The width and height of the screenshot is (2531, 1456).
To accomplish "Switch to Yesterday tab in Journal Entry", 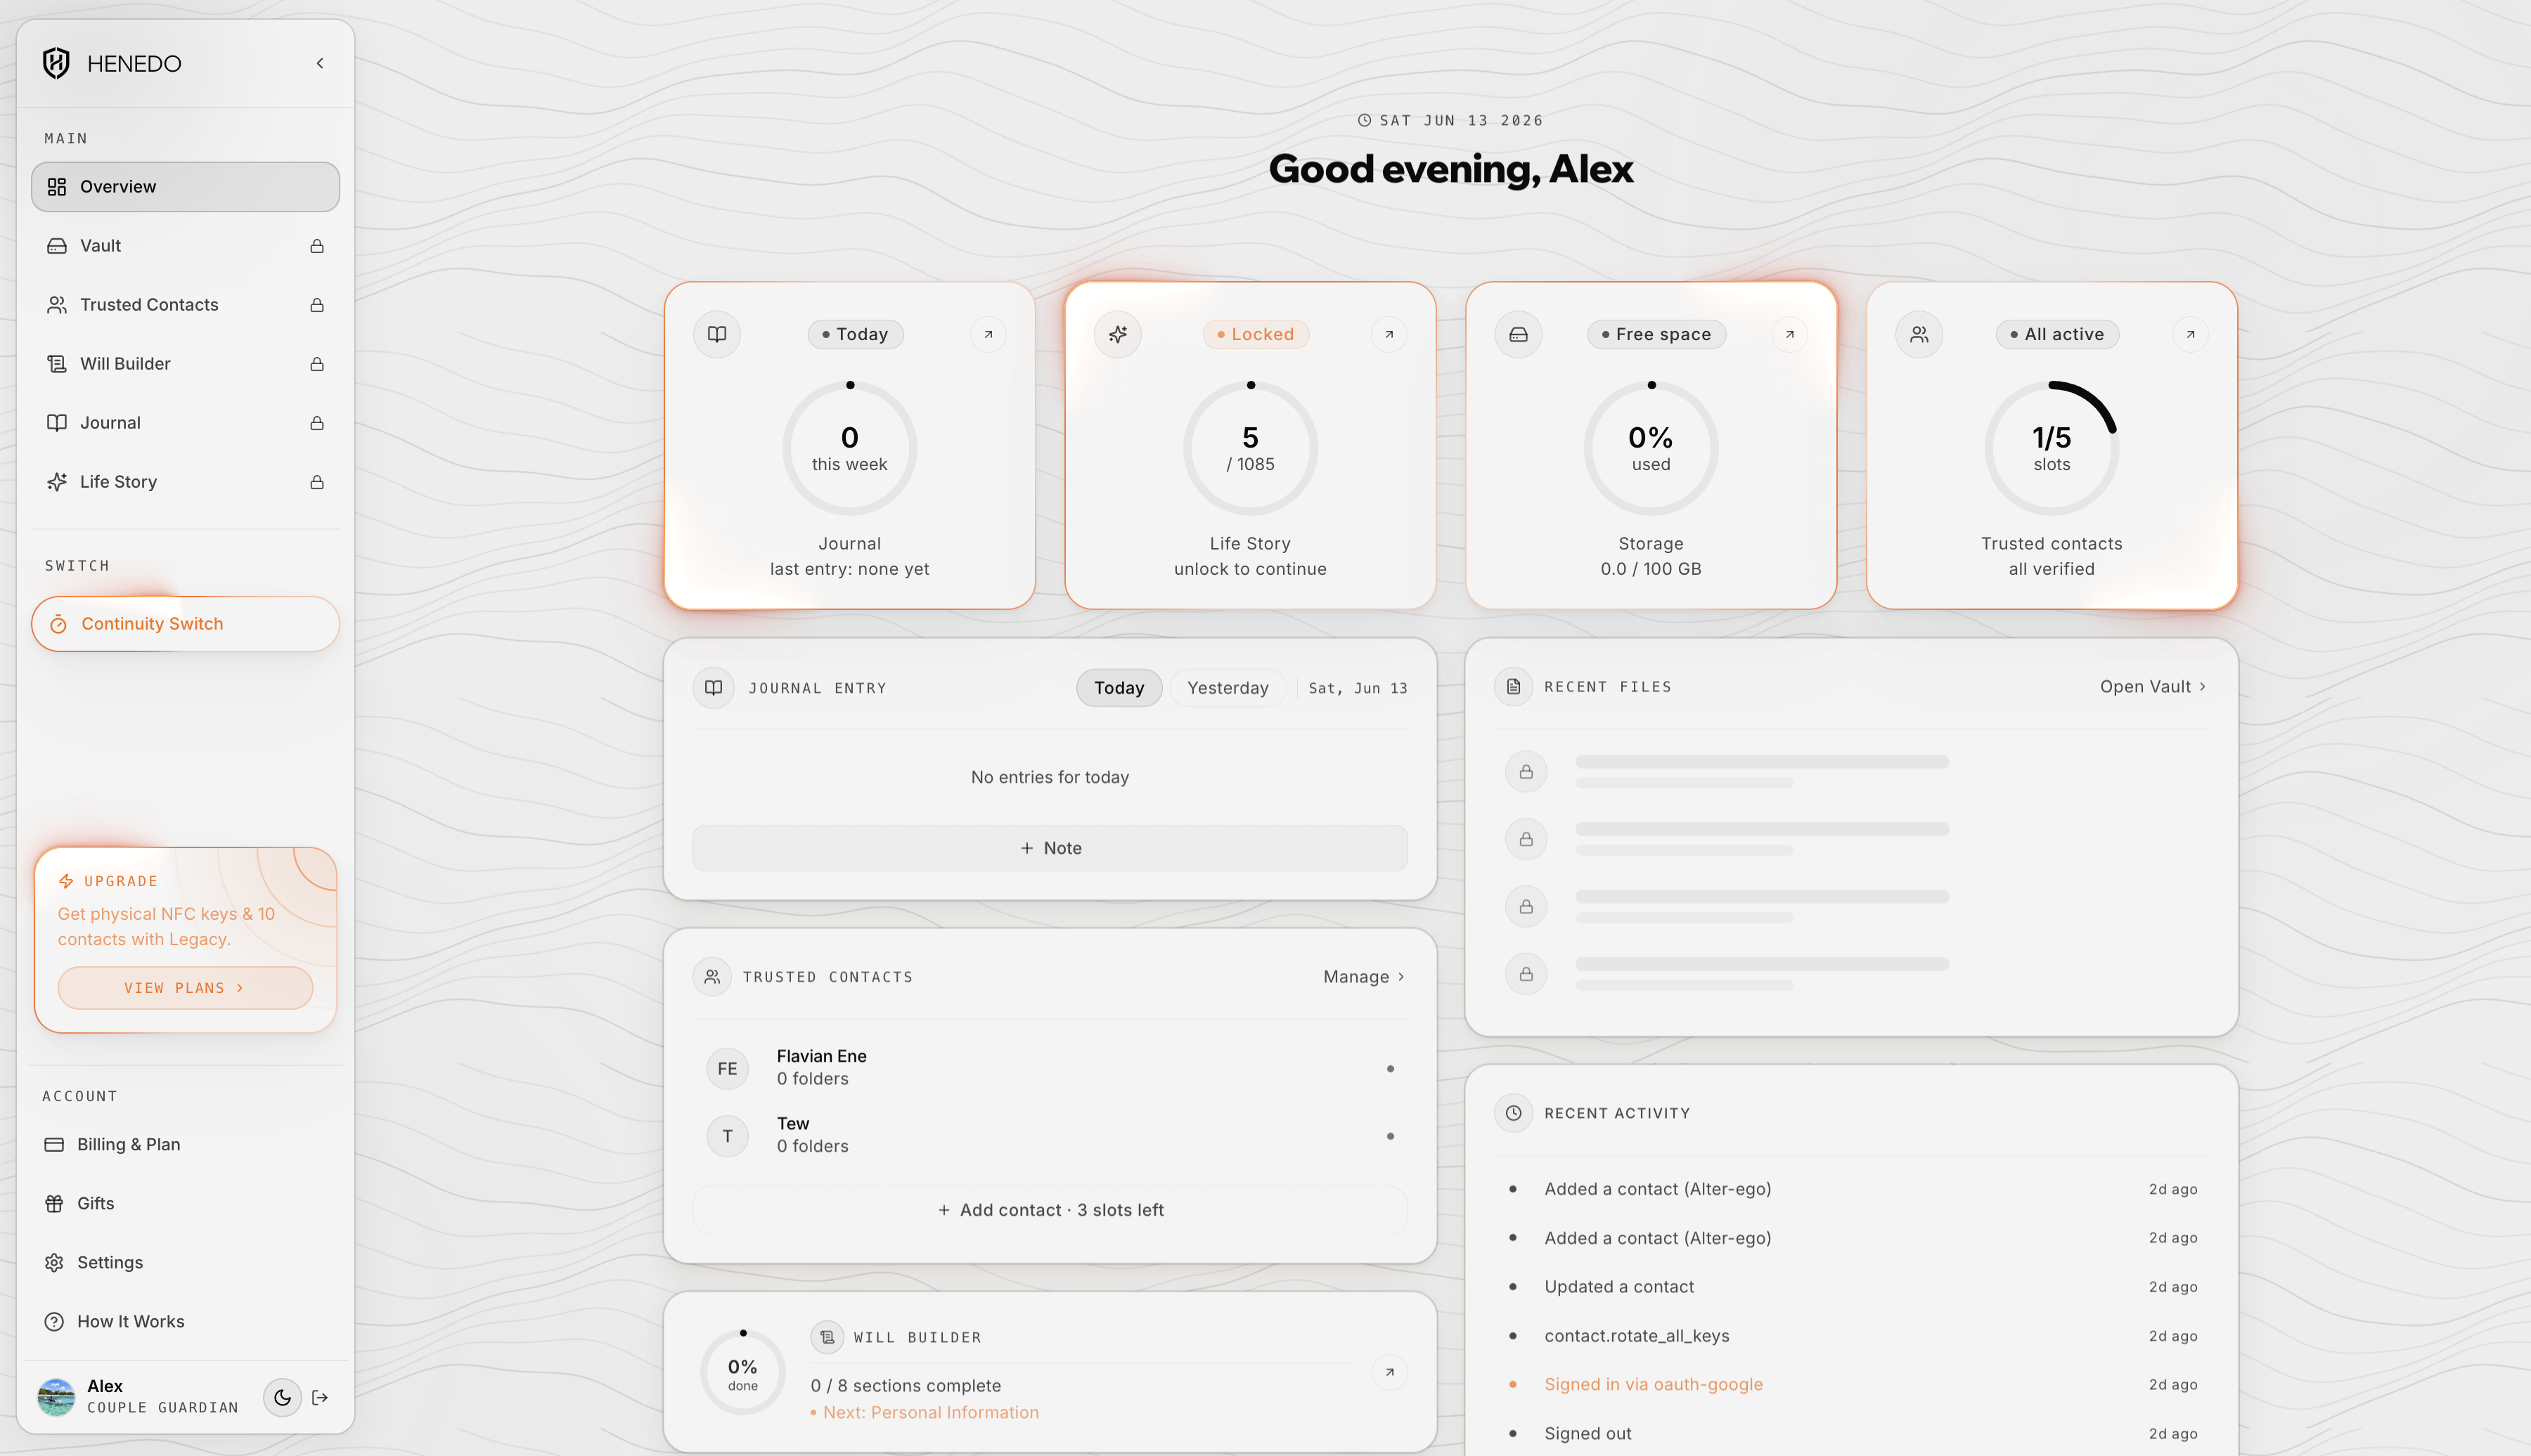I will point(1228,689).
